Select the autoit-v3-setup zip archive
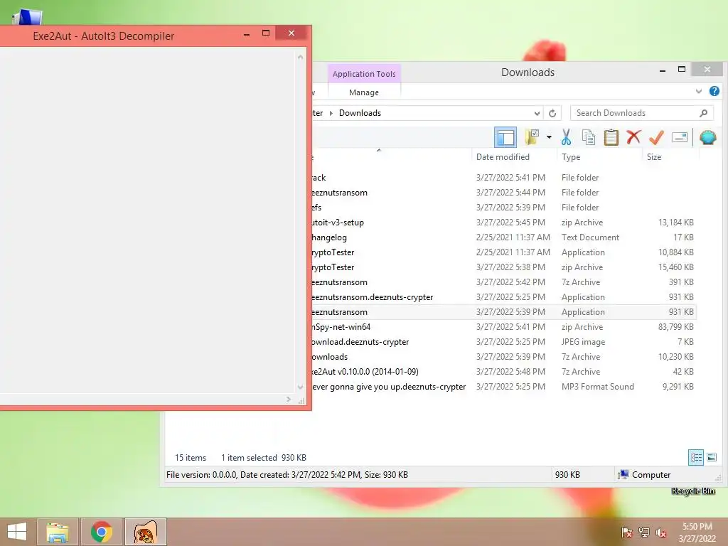Viewport: 728px width, 546px height. [x=504, y=223]
